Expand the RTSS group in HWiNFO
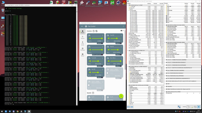The height and width of the screenshot is (113, 202). coord(165,84)
